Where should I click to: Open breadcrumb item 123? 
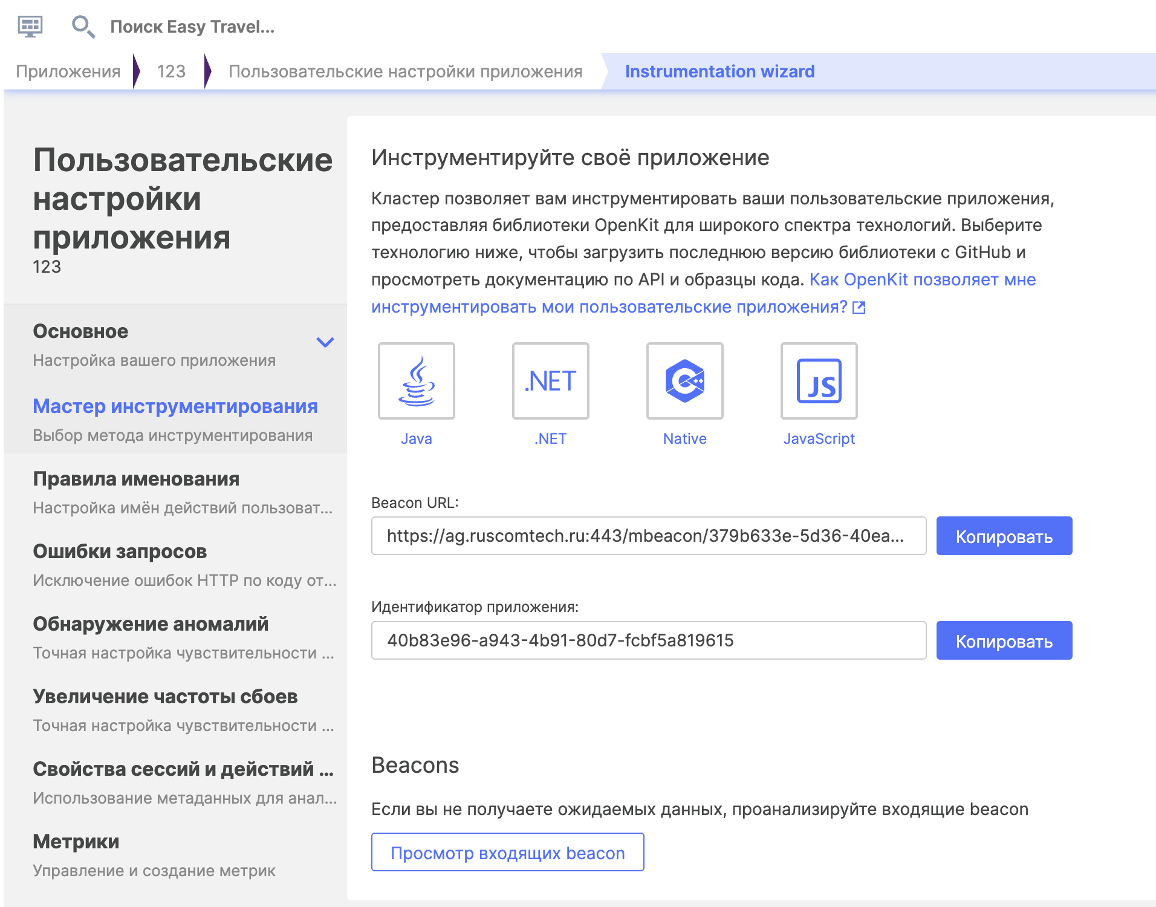170,71
